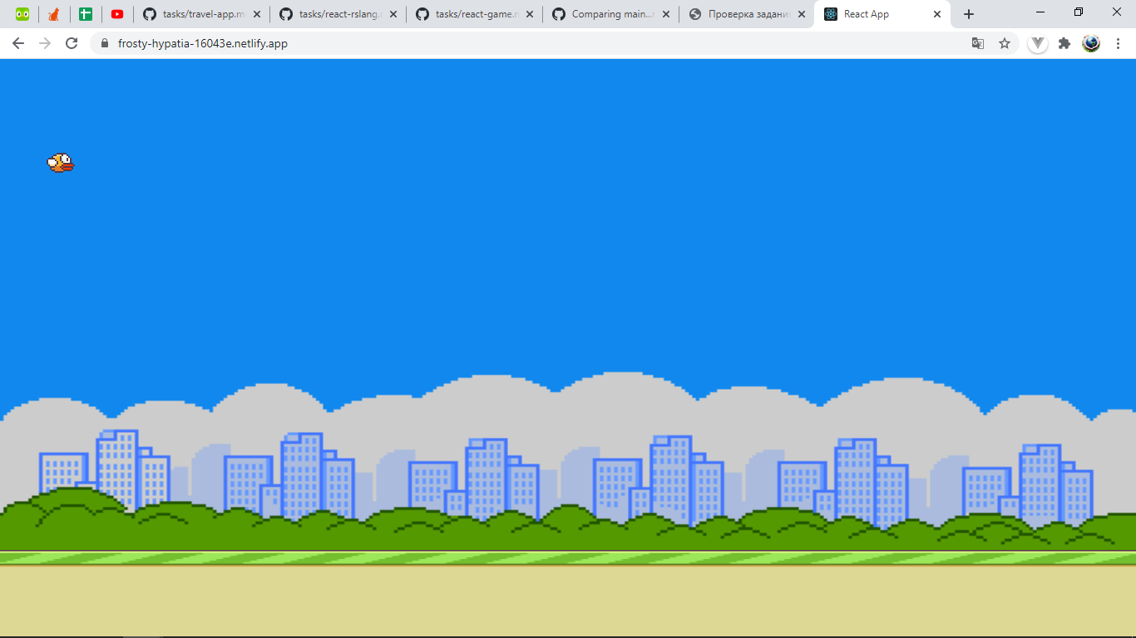Close the tasks/travel-app tab
The height and width of the screenshot is (638, 1136).
[x=256, y=14]
